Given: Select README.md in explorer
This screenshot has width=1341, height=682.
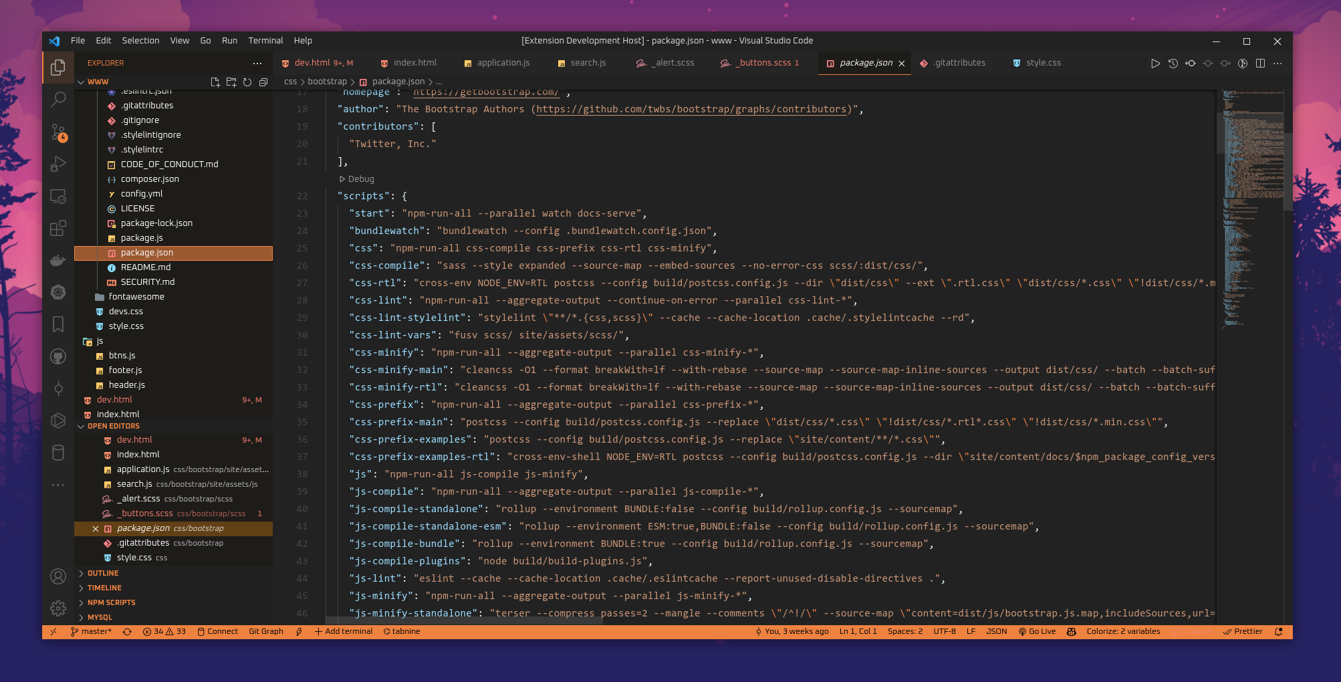Looking at the screenshot, I should click(174, 267).
